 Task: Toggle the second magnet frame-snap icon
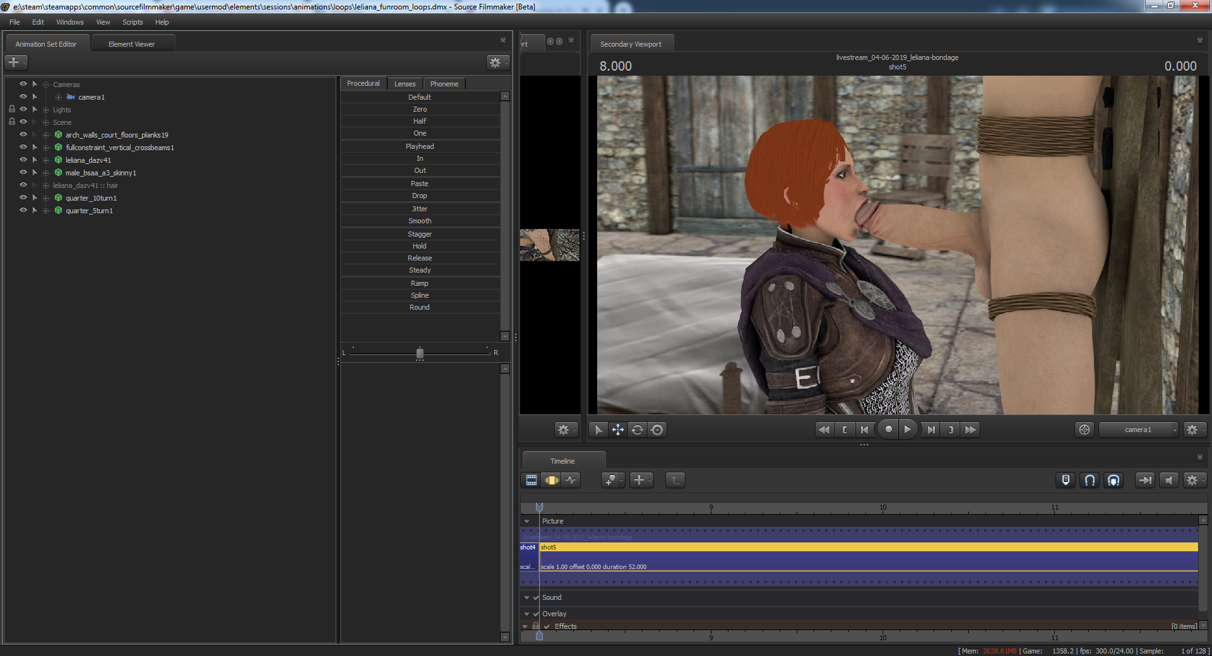pyautogui.click(x=1114, y=480)
